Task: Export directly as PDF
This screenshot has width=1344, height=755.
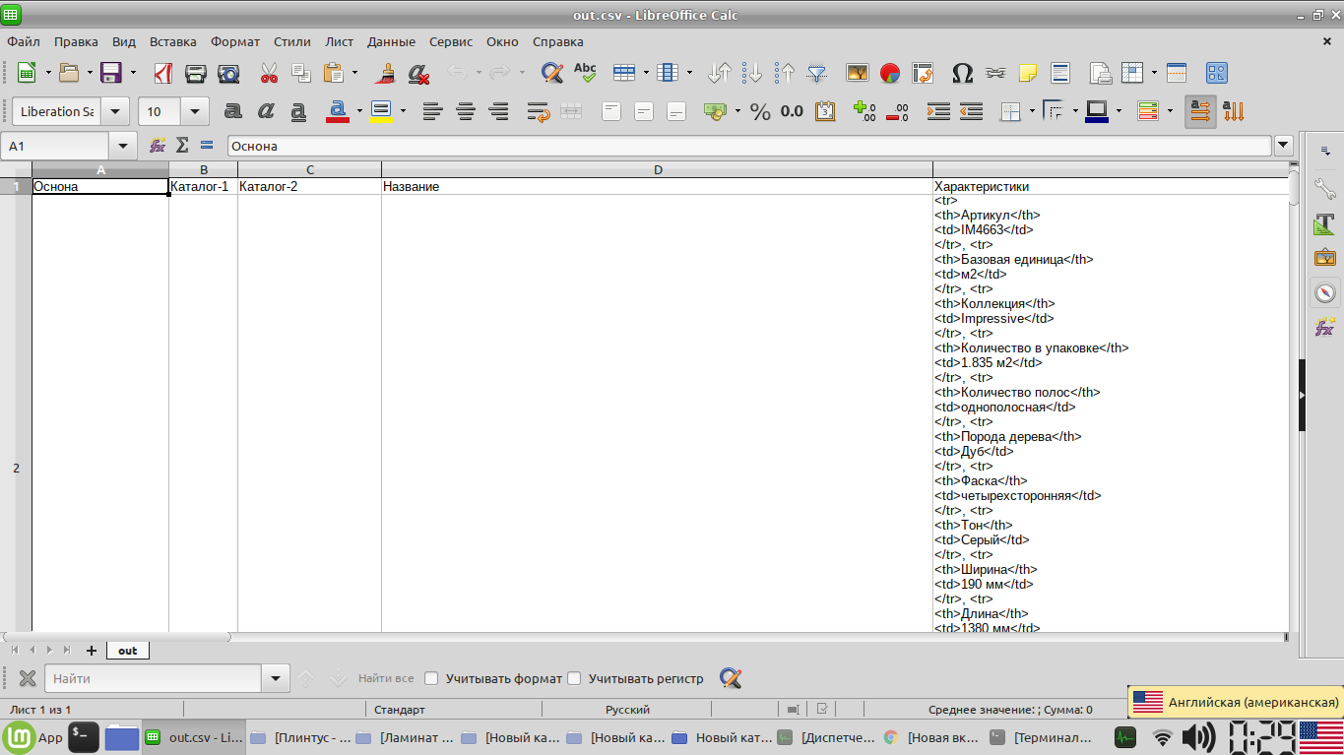Action: click(163, 73)
